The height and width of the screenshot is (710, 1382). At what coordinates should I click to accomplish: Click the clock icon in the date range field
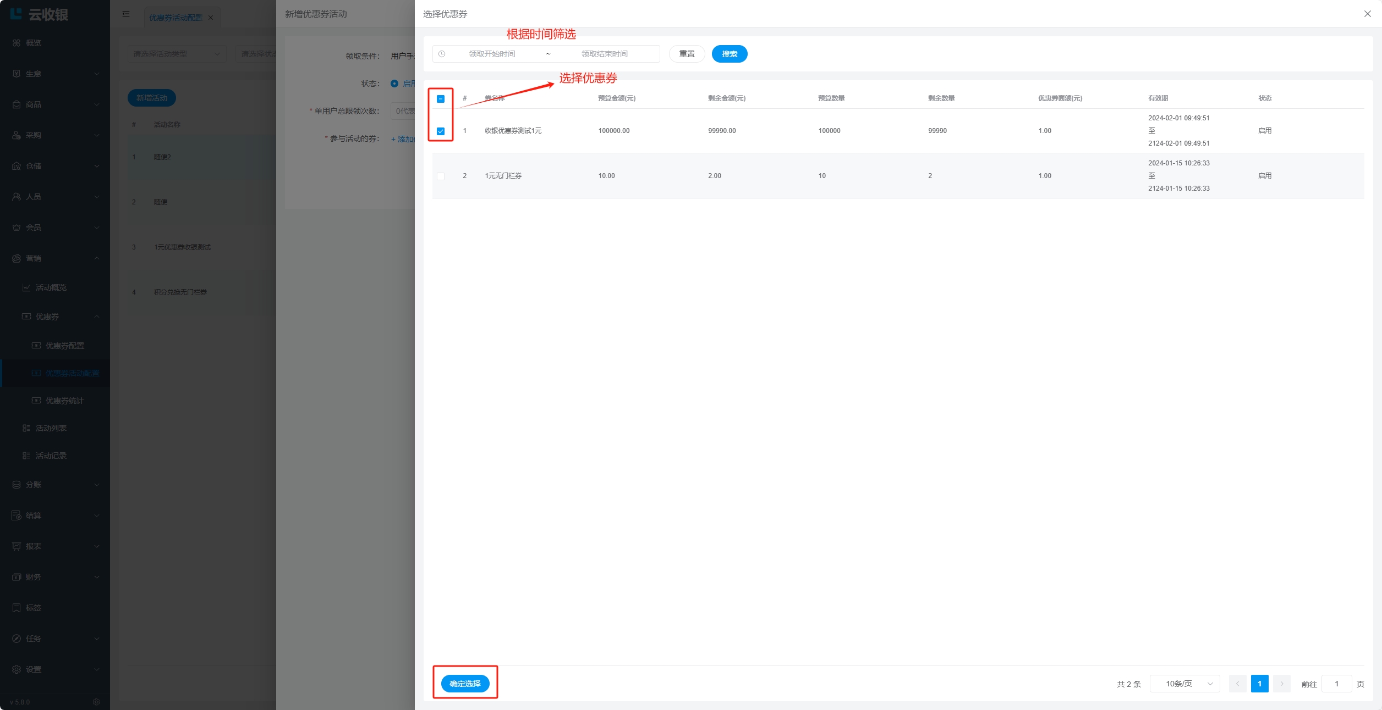[x=442, y=54]
